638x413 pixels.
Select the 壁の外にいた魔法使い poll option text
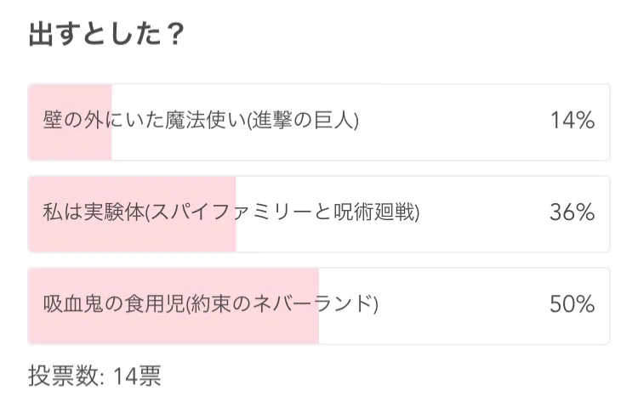[x=145, y=121]
